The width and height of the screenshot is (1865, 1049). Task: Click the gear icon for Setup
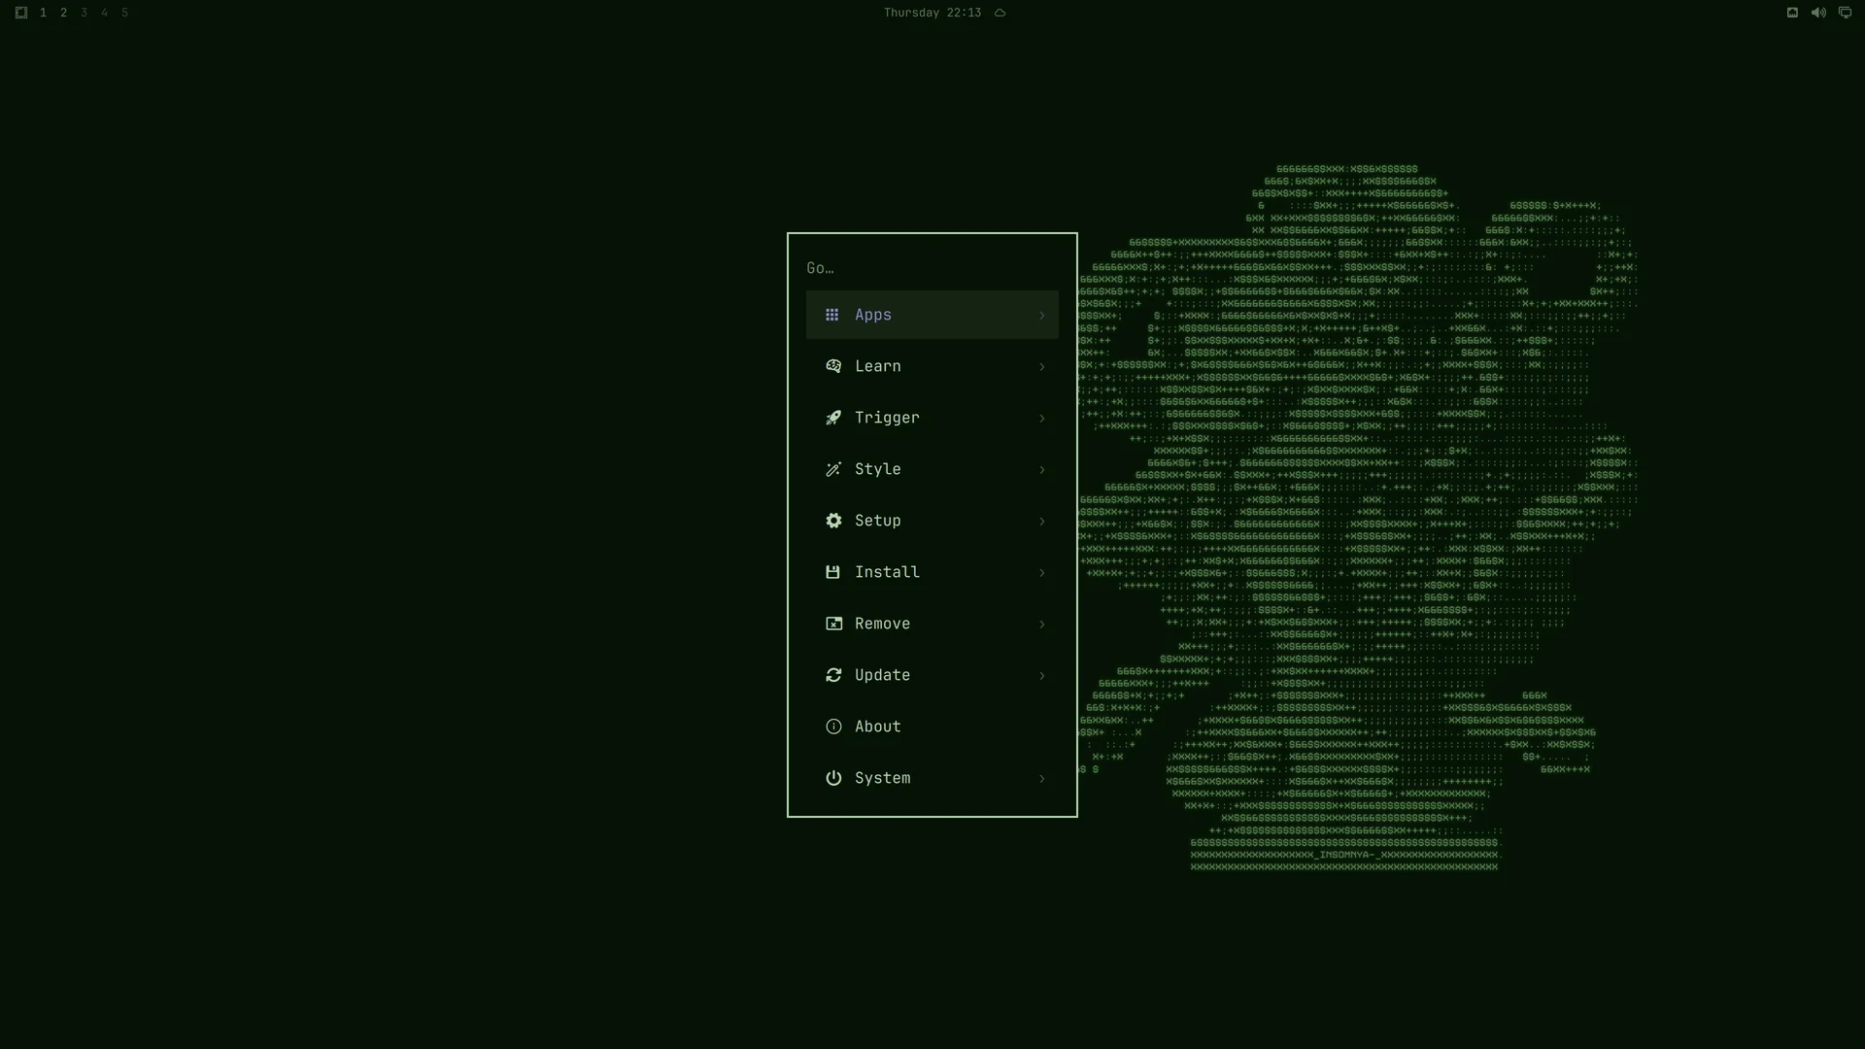pyautogui.click(x=833, y=521)
